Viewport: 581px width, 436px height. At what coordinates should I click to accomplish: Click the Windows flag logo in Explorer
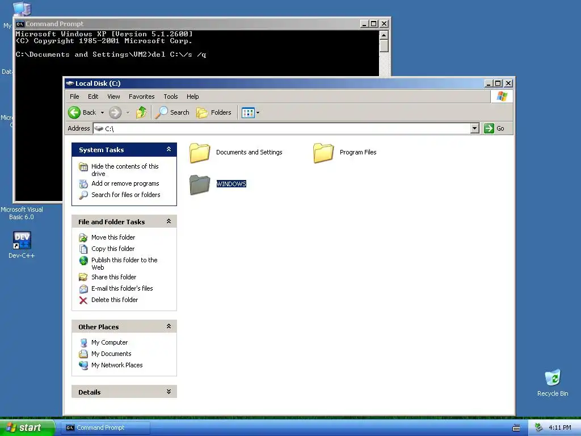[x=502, y=97]
